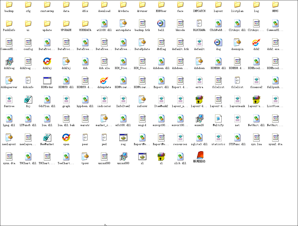Select the finance2 web document icon

coord(256,80)
